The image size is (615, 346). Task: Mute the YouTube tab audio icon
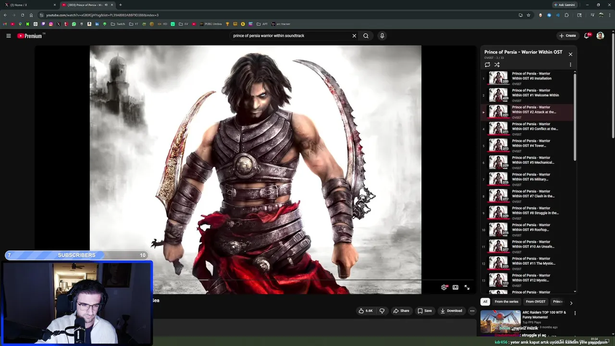(106, 5)
